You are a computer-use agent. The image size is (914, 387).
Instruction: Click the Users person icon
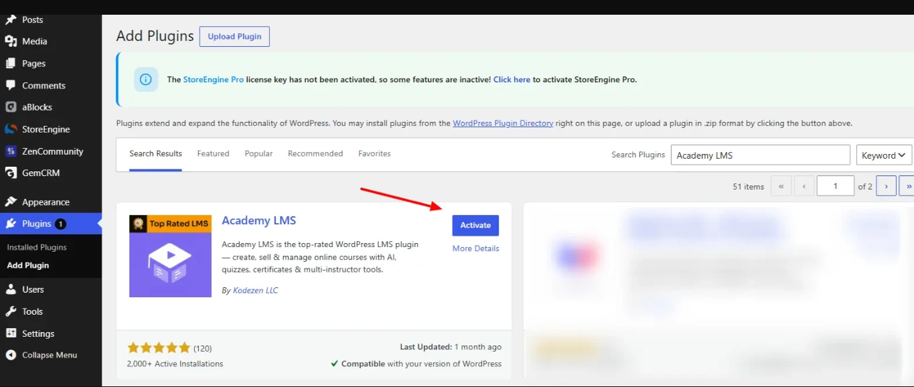(11, 290)
